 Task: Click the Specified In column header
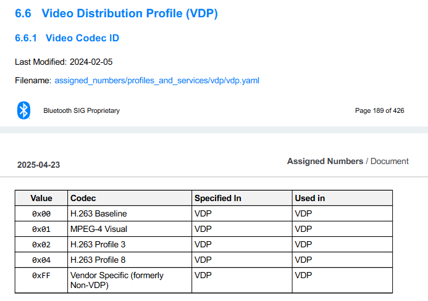tap(242, 198)
